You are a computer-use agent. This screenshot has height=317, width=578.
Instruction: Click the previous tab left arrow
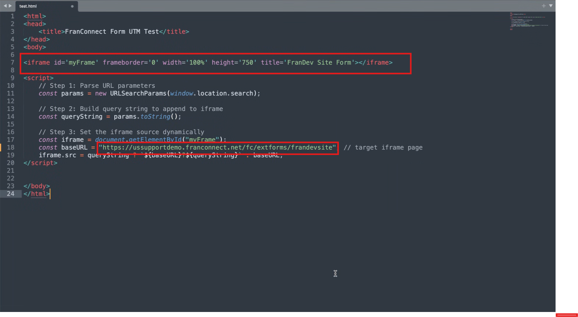(5, 6)
